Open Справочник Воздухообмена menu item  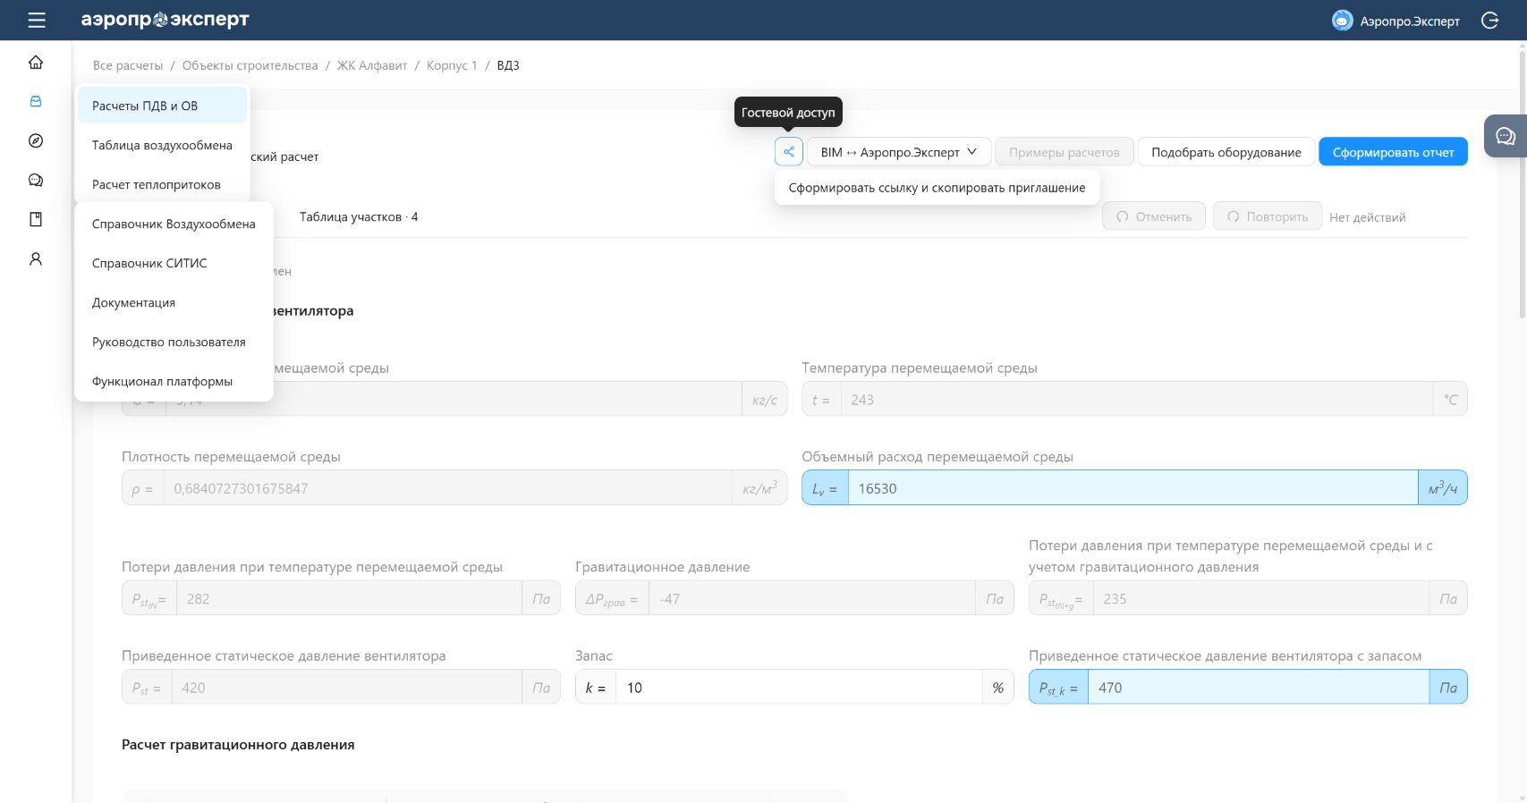pos(174,224)
